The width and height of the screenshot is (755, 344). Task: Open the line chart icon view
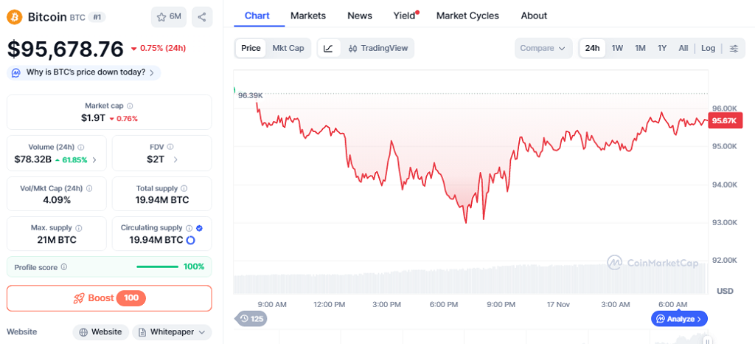click(x=328, y=48)
